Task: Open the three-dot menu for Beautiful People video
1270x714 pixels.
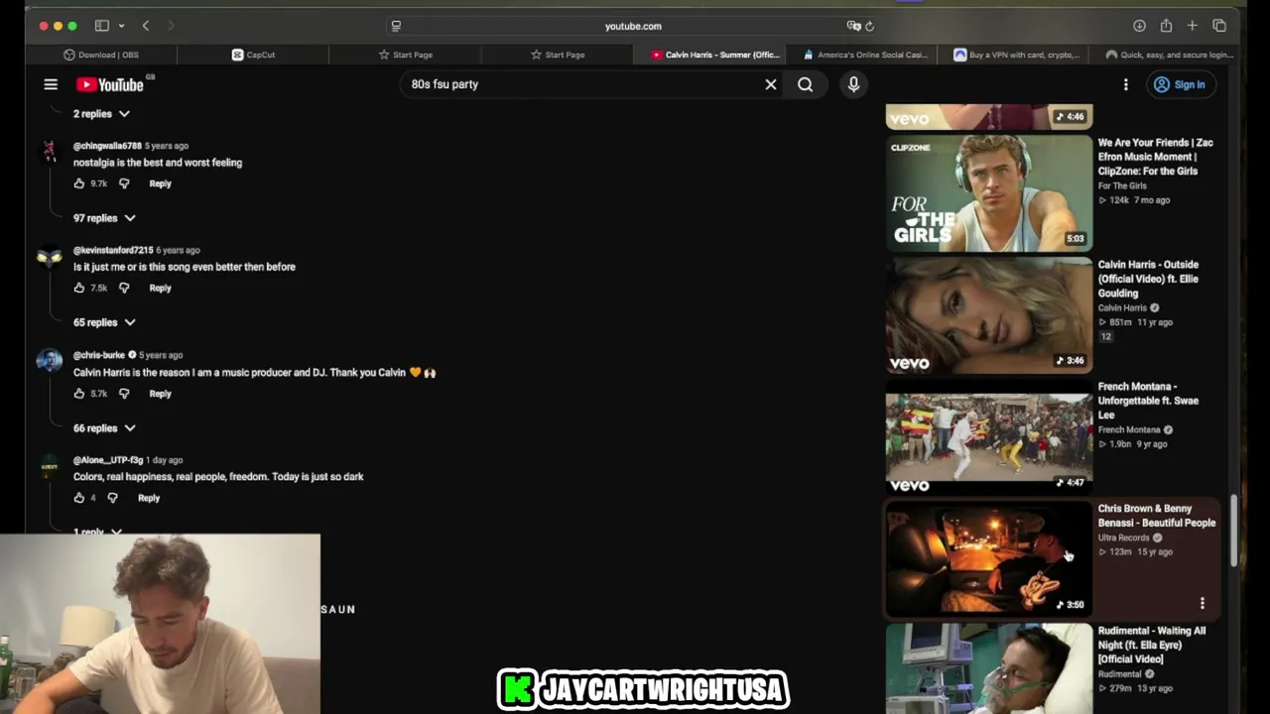Action: [1203, 603]
